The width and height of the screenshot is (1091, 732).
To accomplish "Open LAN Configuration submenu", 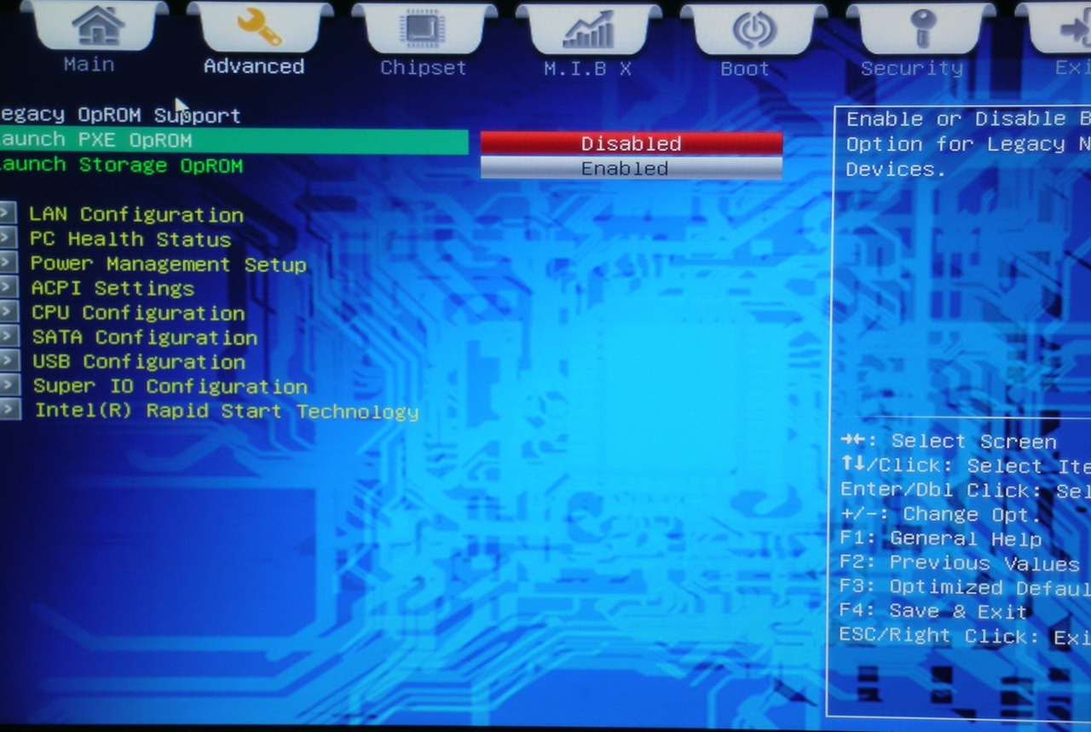I will pyautogui.click(x=136, y=215).
